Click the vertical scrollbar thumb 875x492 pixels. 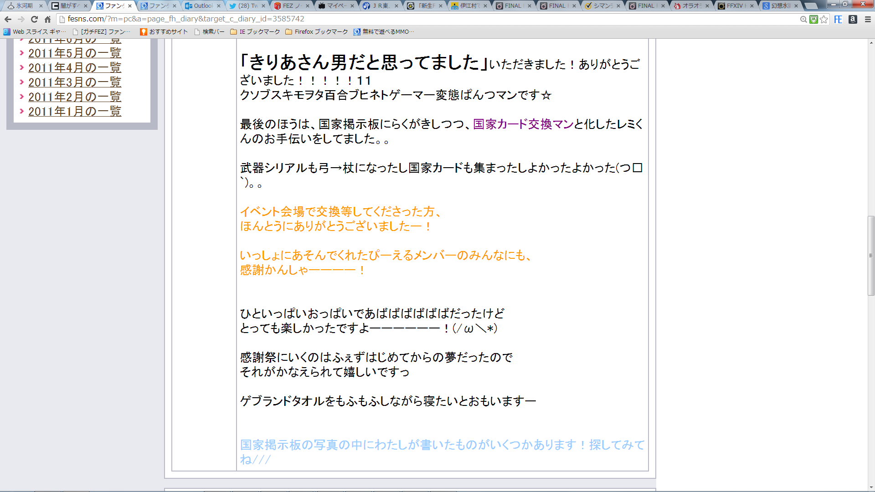871,255
